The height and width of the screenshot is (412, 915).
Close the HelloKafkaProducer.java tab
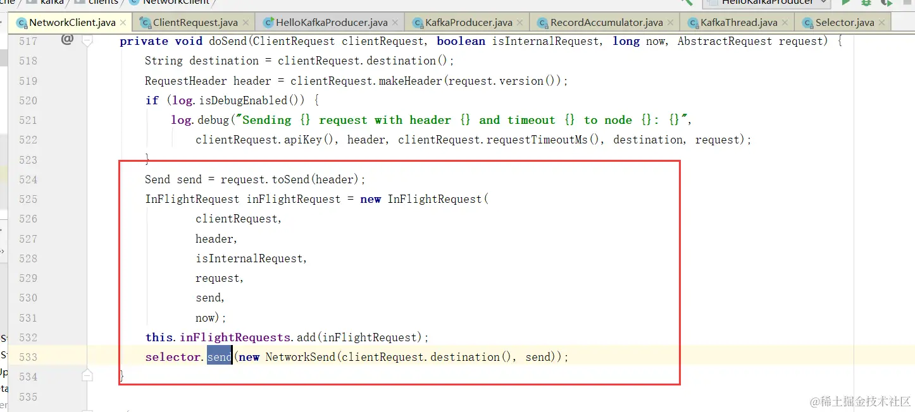coord(395,23)
